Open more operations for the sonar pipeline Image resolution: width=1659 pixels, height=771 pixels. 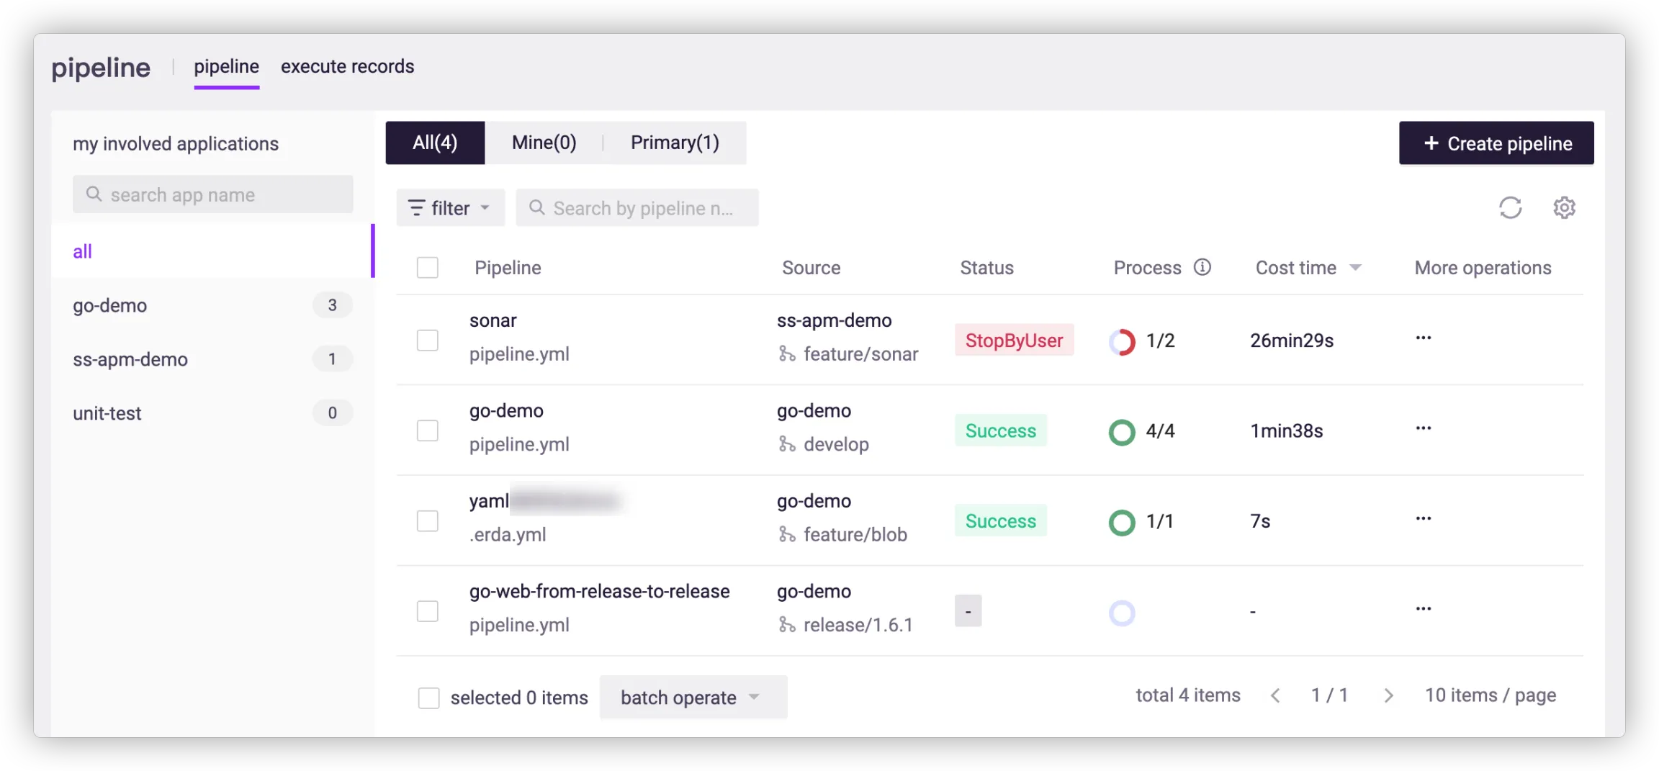pos(1423,338)
